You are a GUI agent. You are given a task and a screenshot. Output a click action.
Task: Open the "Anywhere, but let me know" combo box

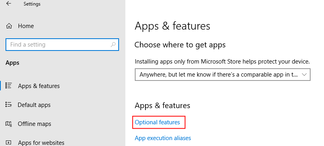(223, 75)
